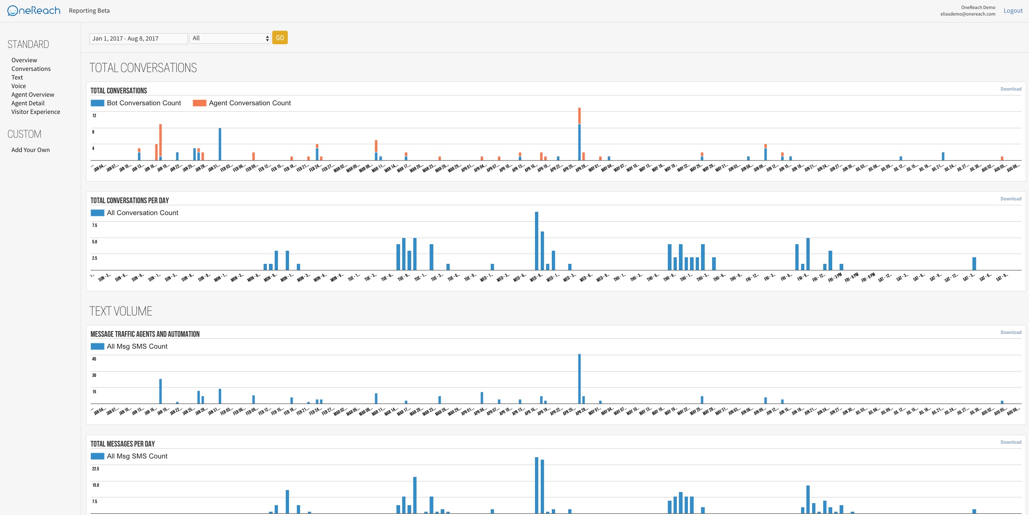The width and height of the screenshot is (1029, 515).
Task: Open the Conversations report
Action: [x=31, y=69]
